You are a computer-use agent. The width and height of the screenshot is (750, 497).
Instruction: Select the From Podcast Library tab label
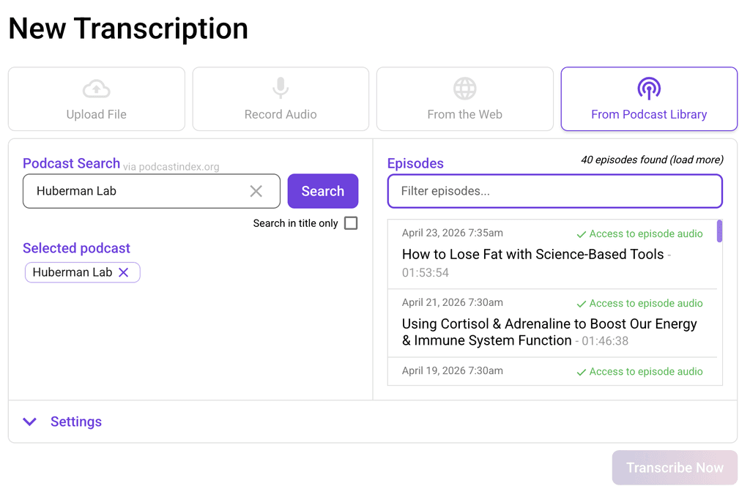click(x=649, y=114)
